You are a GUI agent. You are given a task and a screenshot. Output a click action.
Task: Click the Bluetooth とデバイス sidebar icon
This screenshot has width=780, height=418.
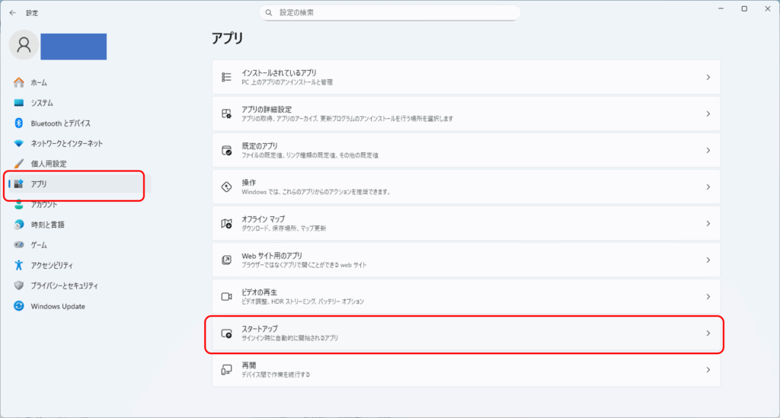[19, 123]
